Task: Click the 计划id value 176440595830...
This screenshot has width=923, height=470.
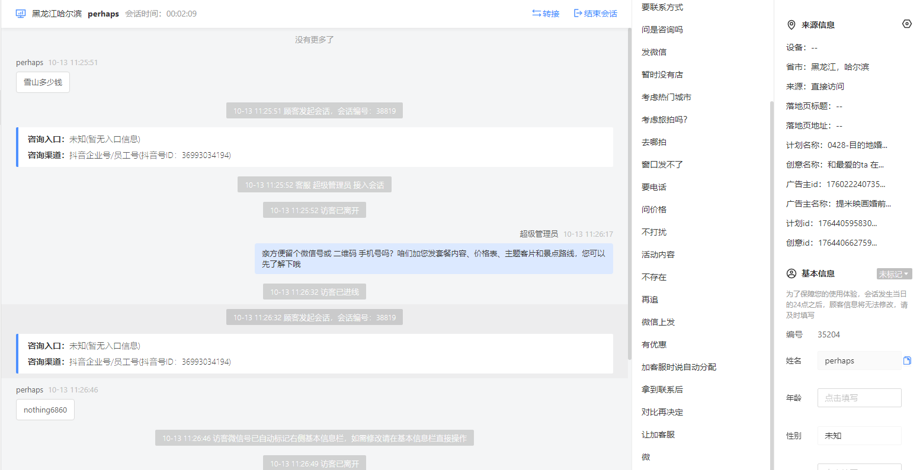Action: (848, 223)
